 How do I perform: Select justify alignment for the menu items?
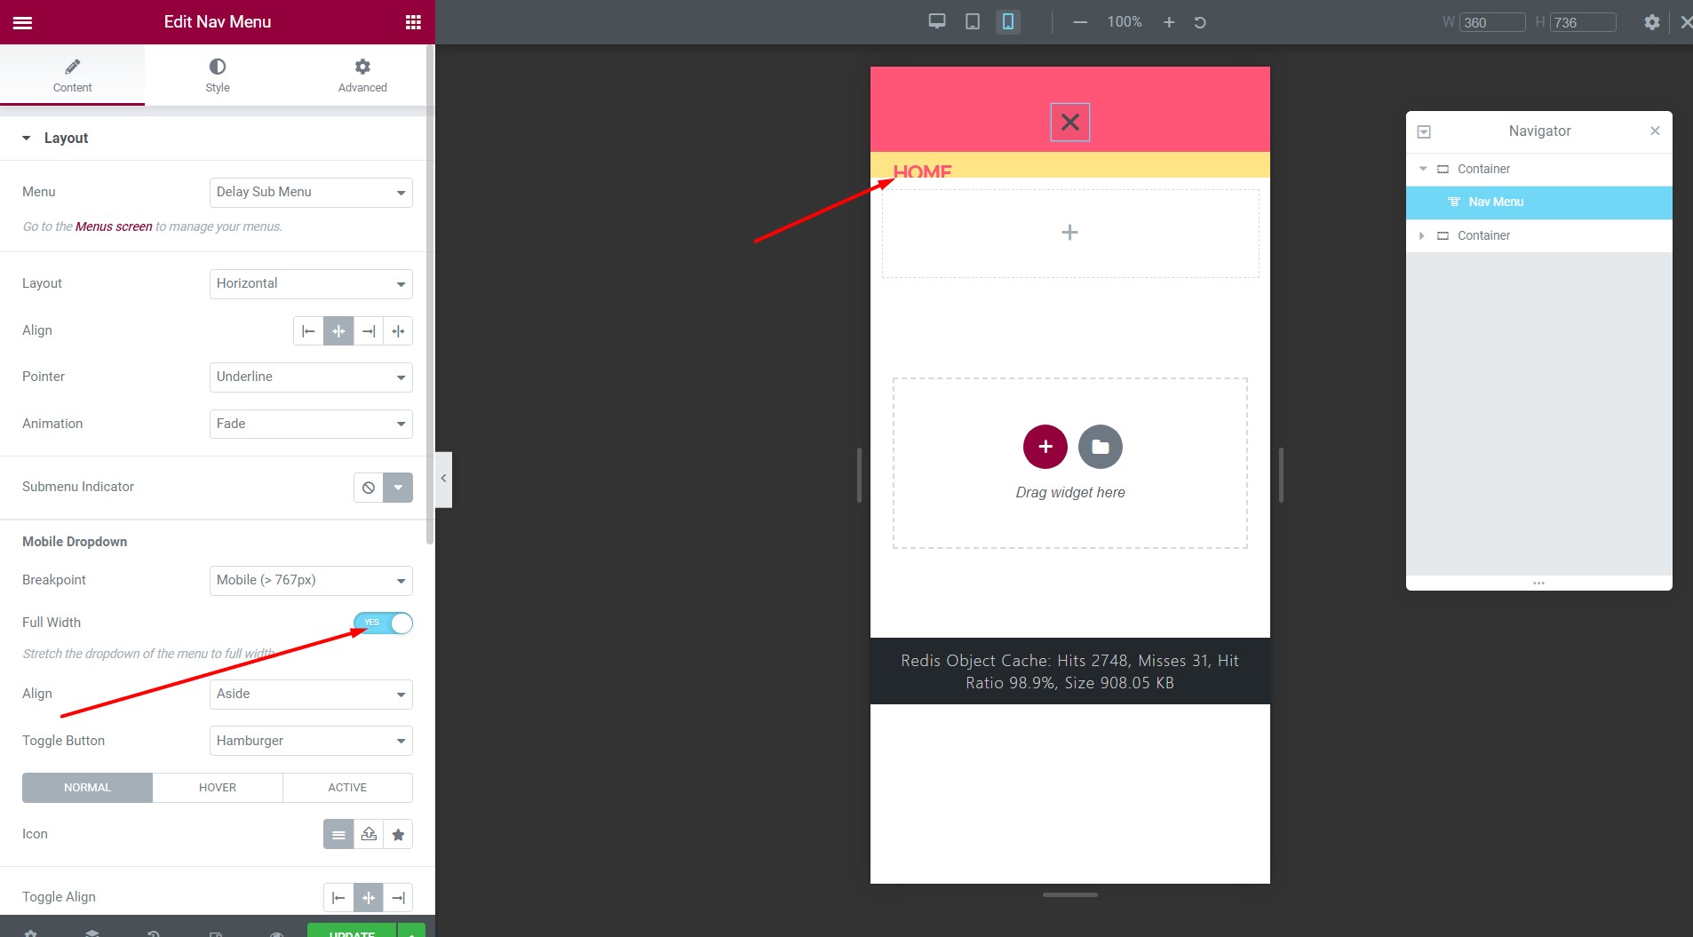(x=397, y=330)
